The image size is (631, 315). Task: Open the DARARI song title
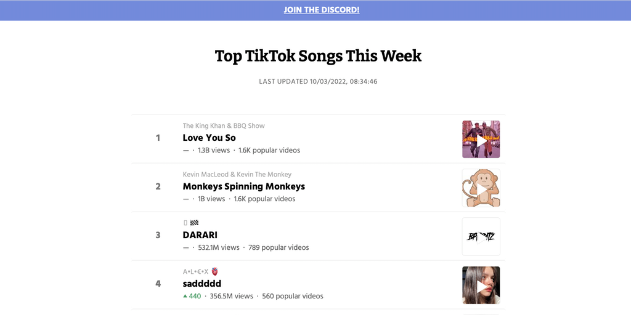point(200,235)
